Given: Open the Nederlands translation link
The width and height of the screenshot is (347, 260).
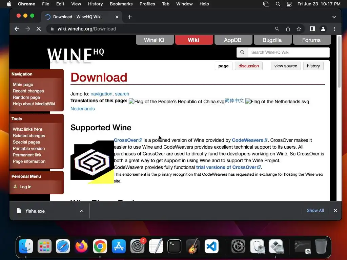Looking at the screenshot, I should pyautogui.click(x=83, y=109).
